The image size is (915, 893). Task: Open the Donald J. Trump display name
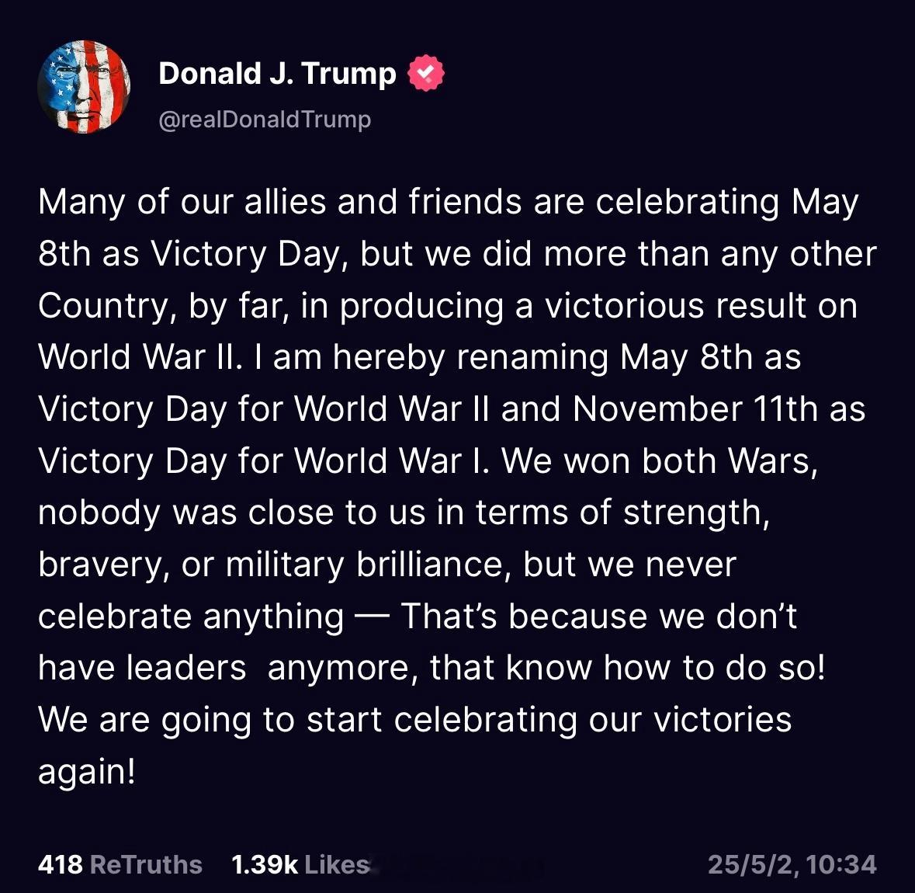(x=277, y=74)
